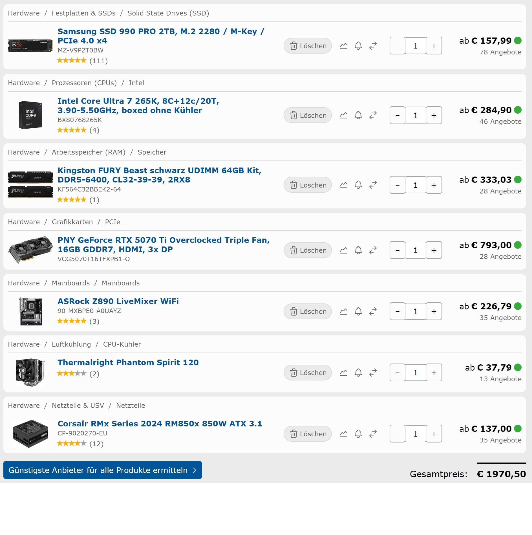Open the Grafikkarten breadcrumb category
Viewport: 532px width, 535px height.
click(x=72, y=222)
